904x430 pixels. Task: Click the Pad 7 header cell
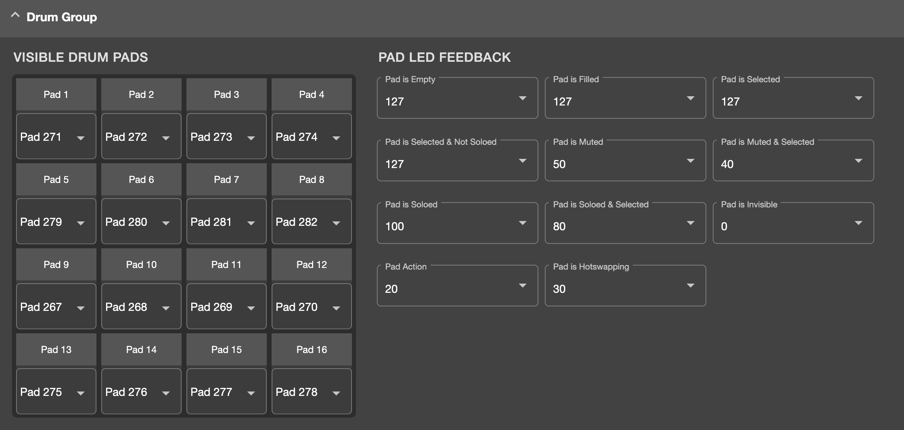226,179
